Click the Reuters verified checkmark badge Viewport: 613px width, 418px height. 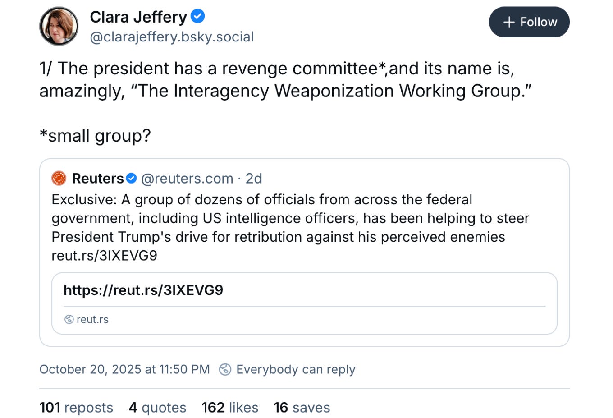tap(131, 179)
